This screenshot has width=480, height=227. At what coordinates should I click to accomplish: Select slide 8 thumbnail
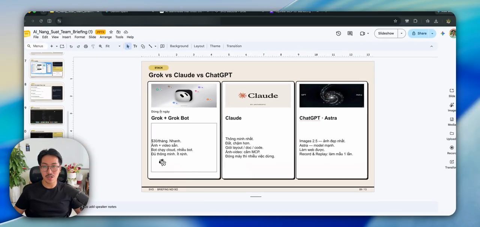(46, 93)
